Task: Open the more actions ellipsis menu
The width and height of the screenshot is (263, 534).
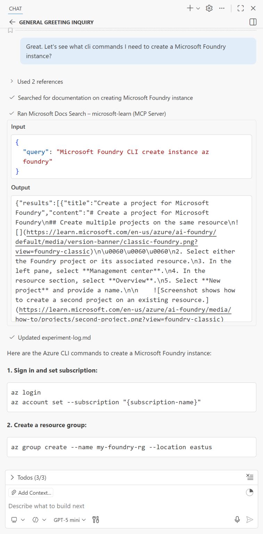Action: (x=222, y=8)
